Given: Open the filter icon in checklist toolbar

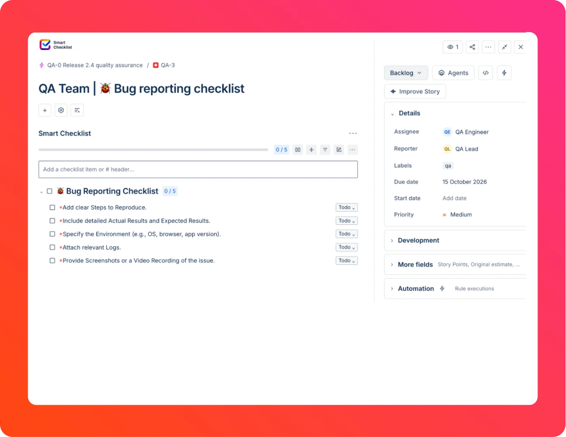Looking at the screenshot, I should click(325, 149).
